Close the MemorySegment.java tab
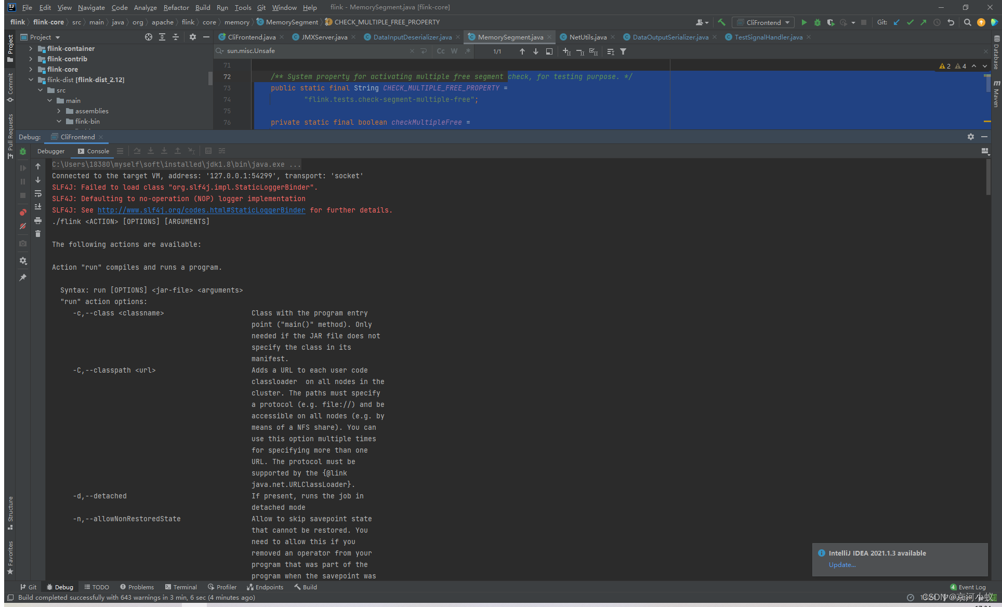 [549, 37]
